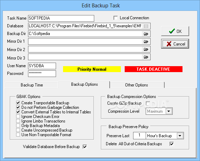Enable Use Non-Tranpostable Format
Viewport: 200px width, 161px height.
18,135
